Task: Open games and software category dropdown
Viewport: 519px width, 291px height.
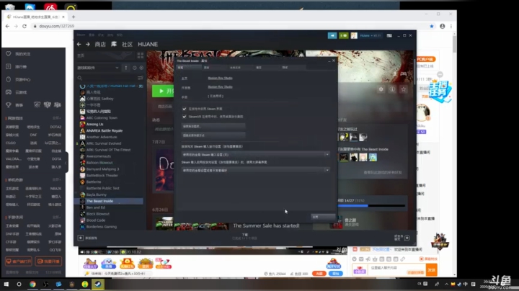Action: (97, 68)
